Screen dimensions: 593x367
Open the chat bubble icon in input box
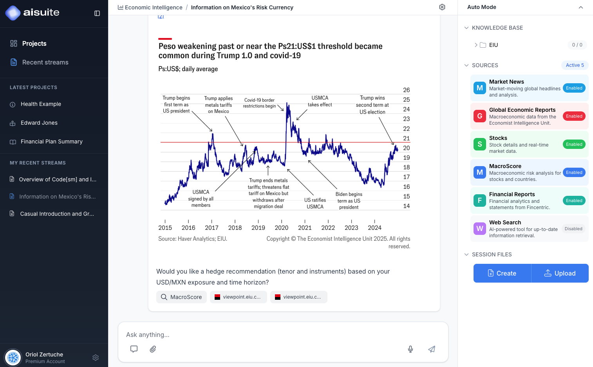134,349
